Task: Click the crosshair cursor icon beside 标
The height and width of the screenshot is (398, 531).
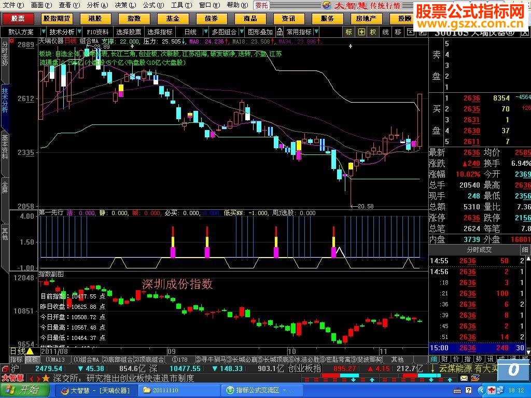Action: [361, 32]
